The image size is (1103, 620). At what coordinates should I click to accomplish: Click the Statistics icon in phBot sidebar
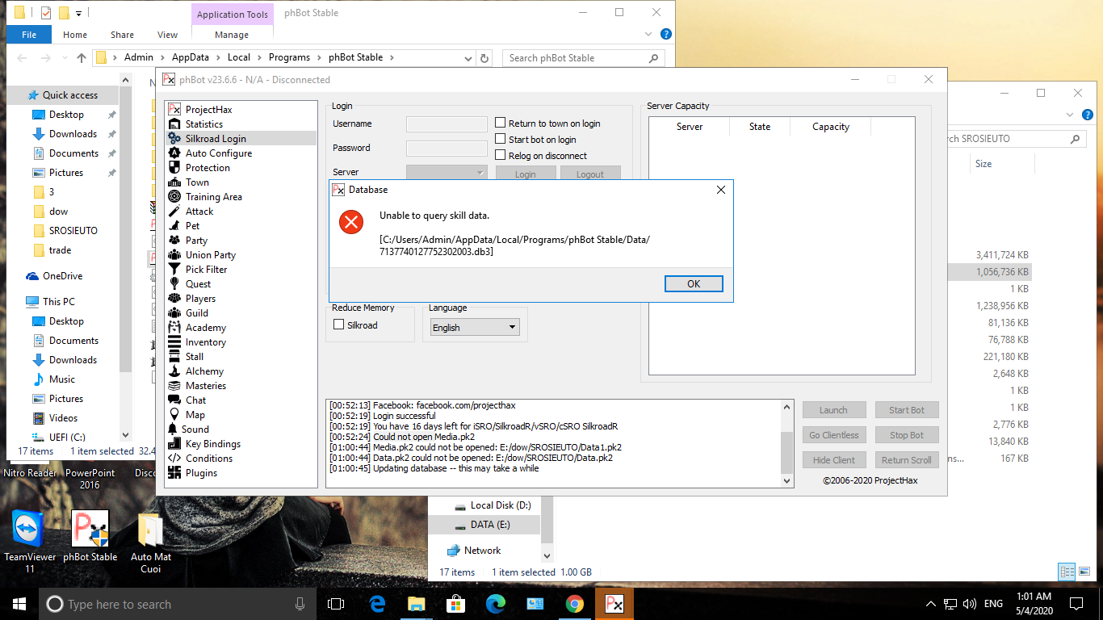point(174,124)
